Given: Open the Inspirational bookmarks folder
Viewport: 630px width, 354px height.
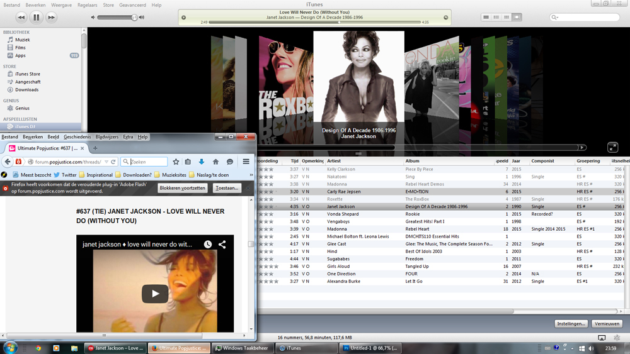Looking at the screenshot, I should (x=96, y=175).
